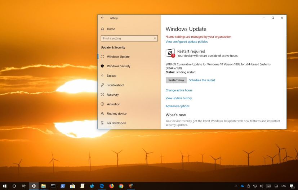Open the striped orange app on taskbar
The width and height of the screenshot is (298, 190).
pyautogui.click(x=131, y=186)
